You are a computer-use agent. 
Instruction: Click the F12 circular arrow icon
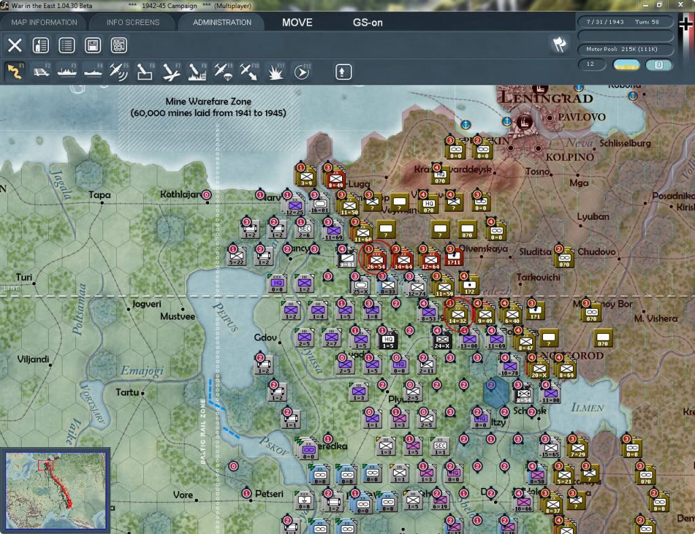click(301, 72)
